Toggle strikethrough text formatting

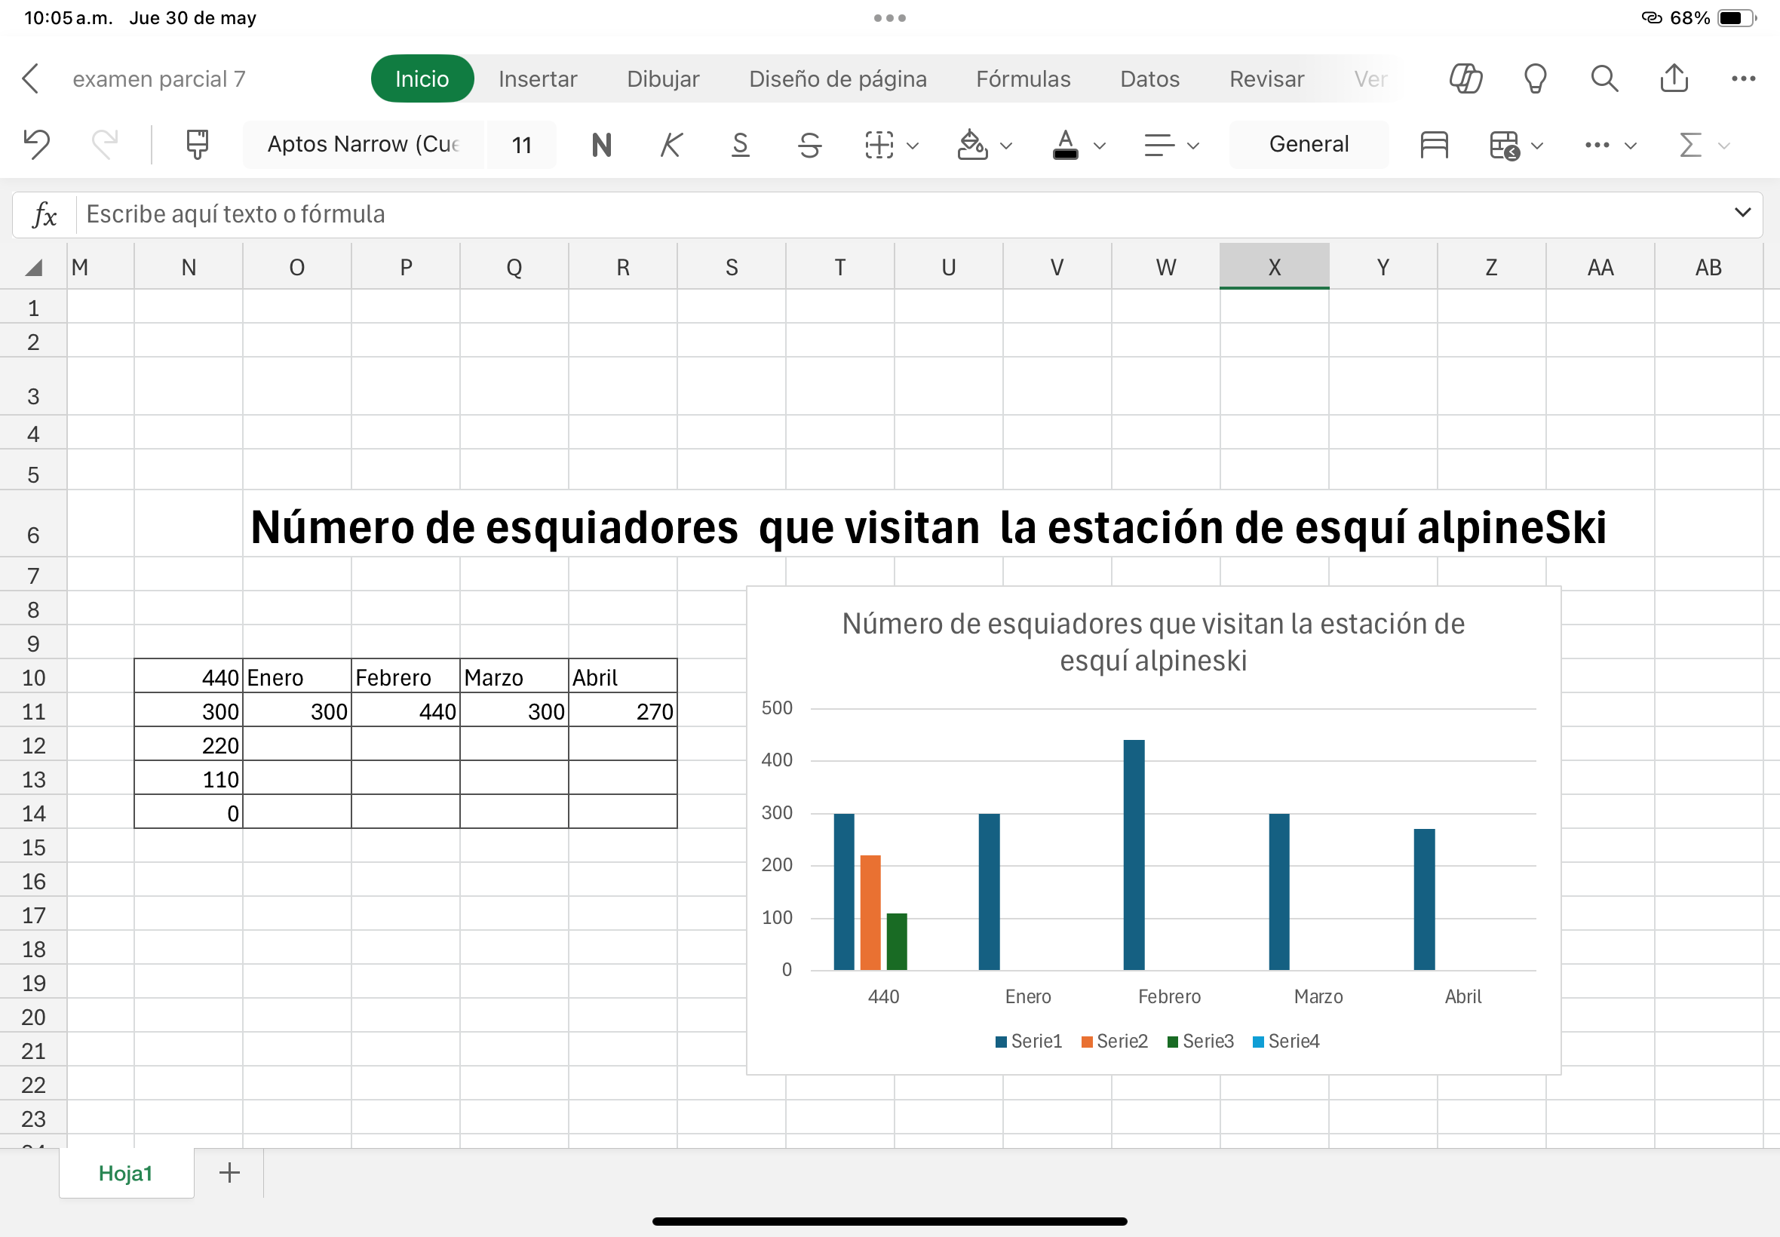pos(810,144)
